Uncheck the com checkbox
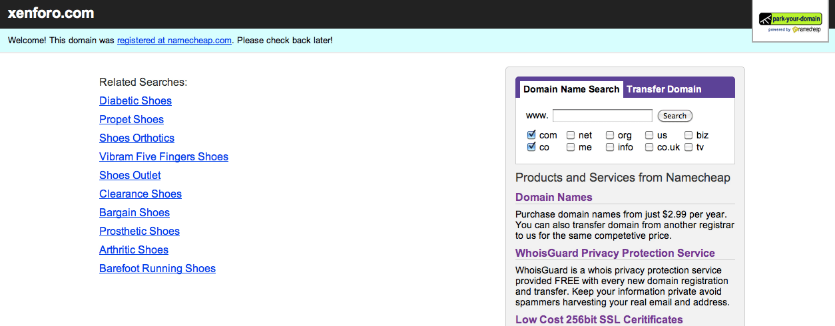Image resolution: width=835 pixels, height=326 pixels. point(531,135)
